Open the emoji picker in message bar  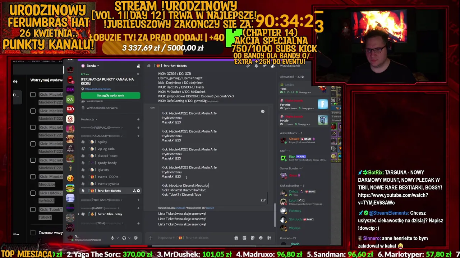261,238
